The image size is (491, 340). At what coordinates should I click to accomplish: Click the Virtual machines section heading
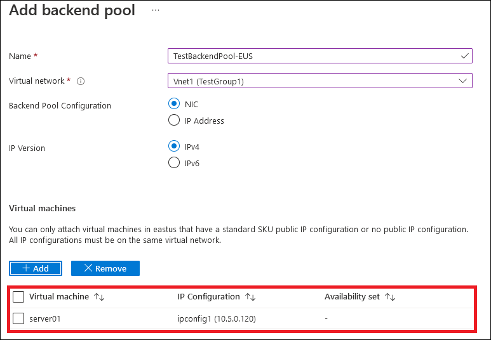(43, 208)
